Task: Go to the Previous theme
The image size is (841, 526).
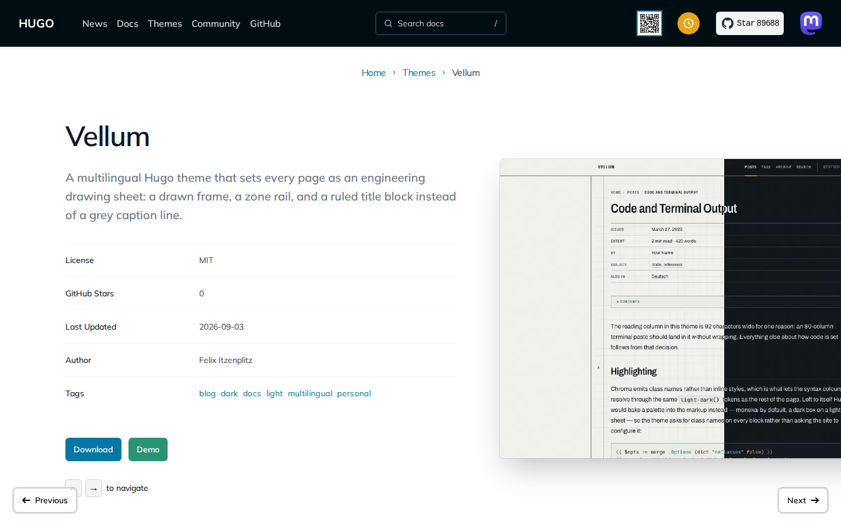Action: coord(45,500)
